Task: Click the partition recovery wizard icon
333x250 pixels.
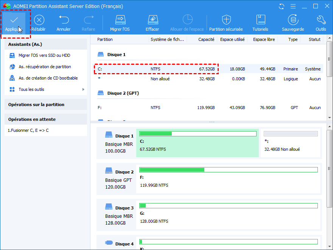Action: click(12, 67)
